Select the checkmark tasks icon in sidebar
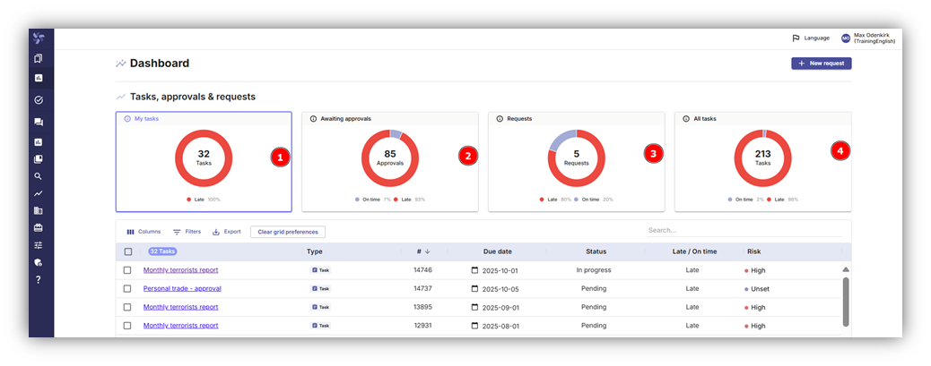Screen dimensions: 931x366 (x=39, y=100)
